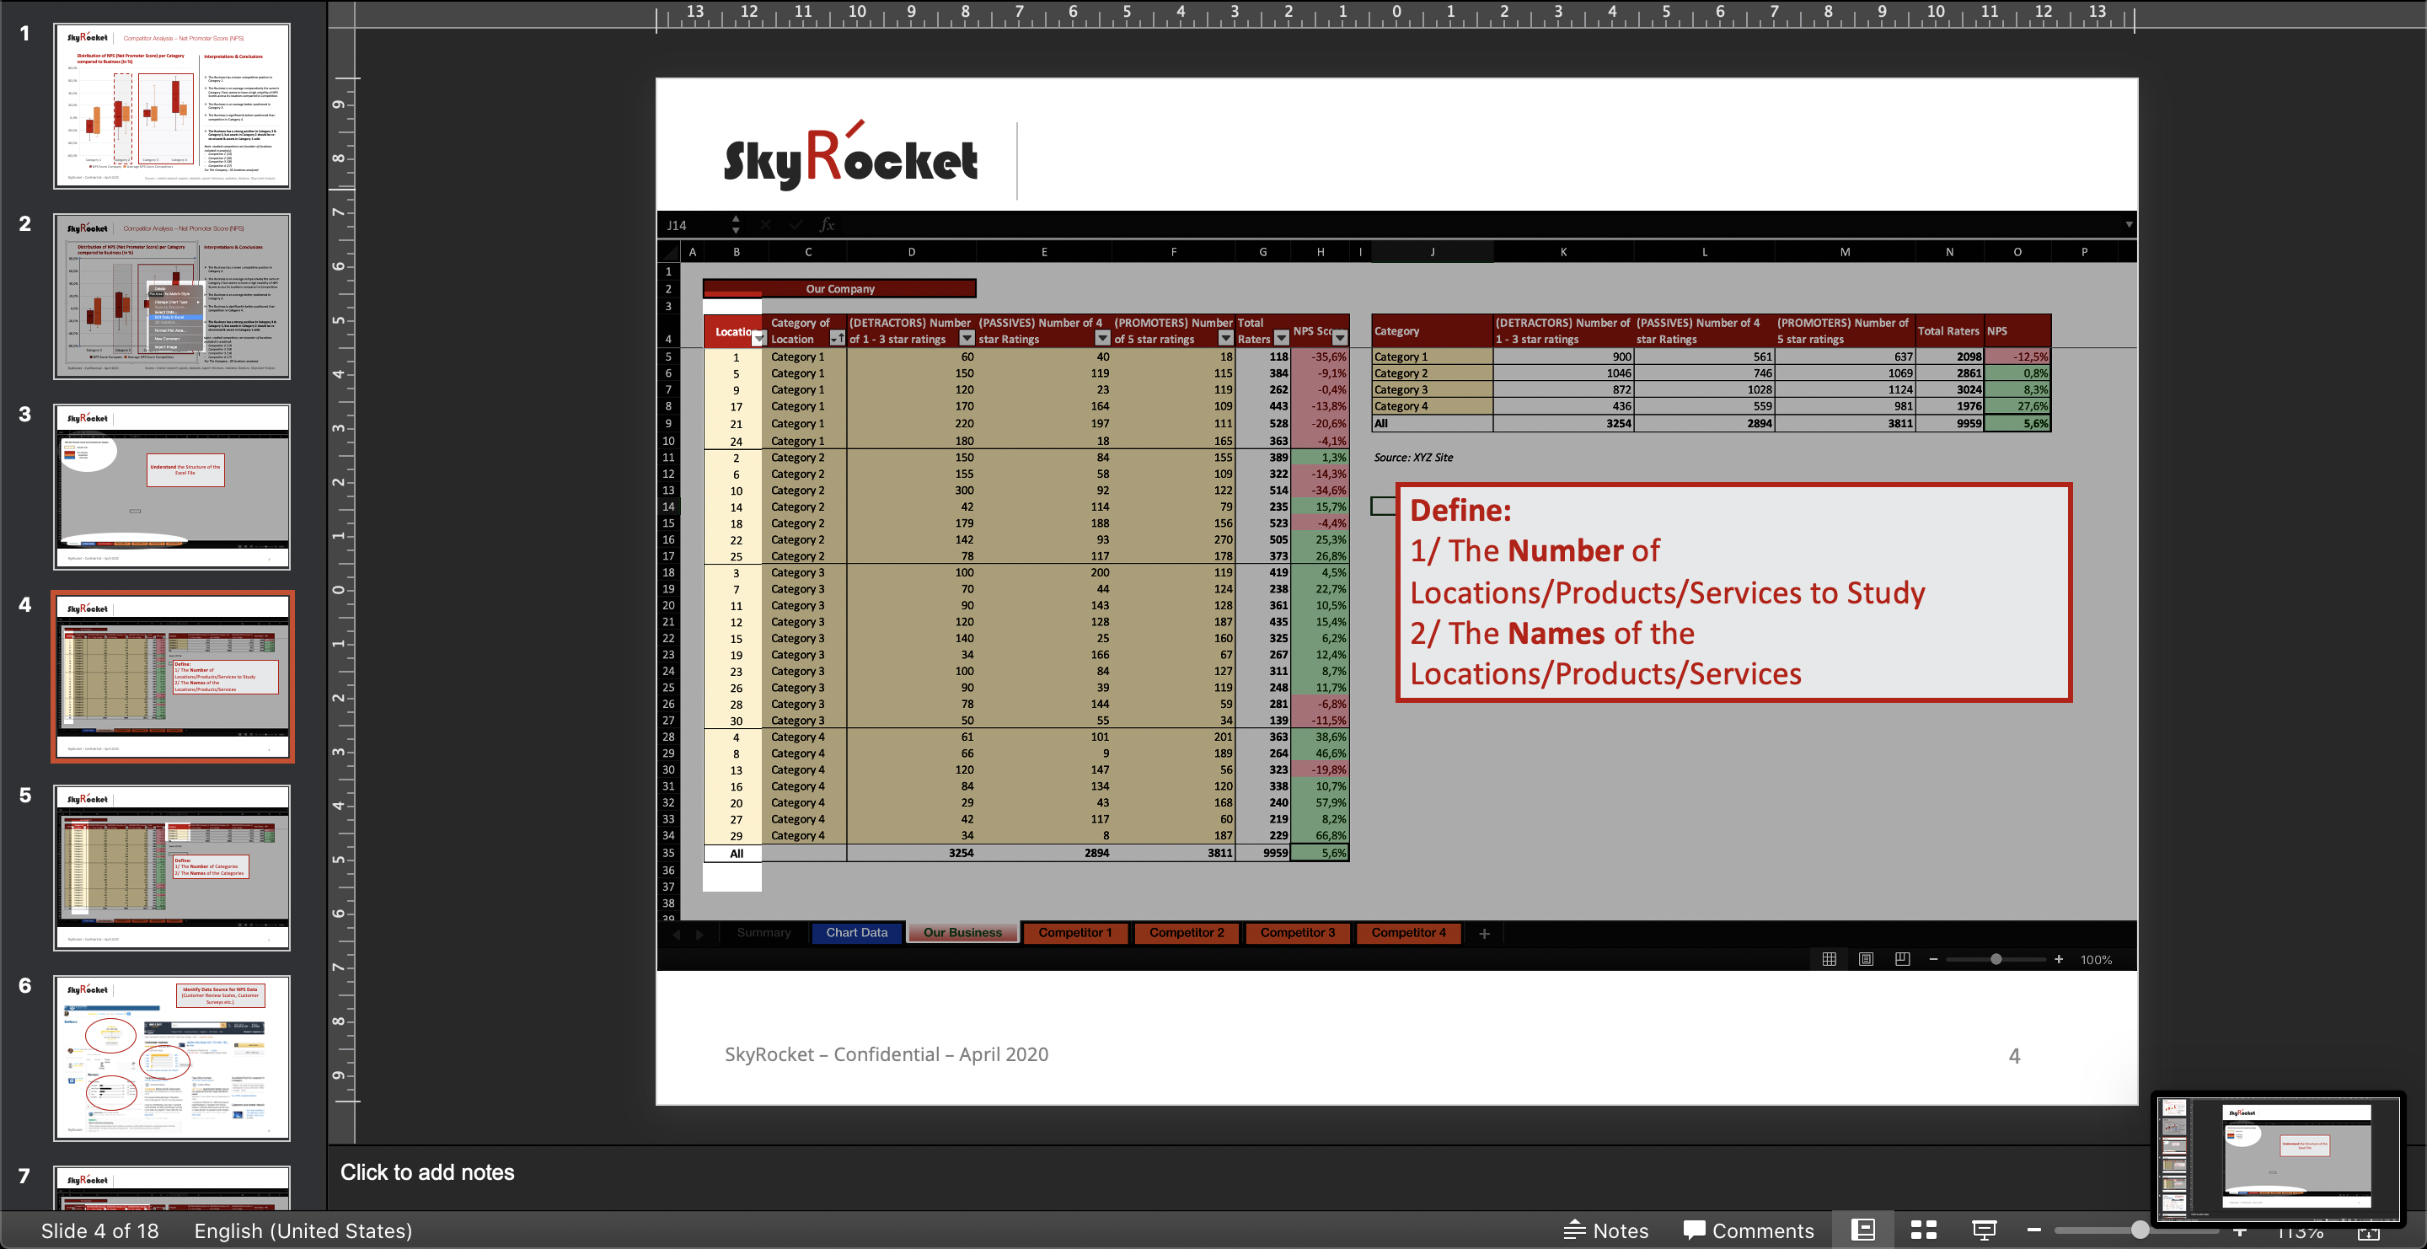
Task: Open PROMOTERS column filter dropdown
Action: coord(1226,338)
